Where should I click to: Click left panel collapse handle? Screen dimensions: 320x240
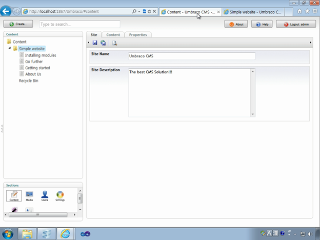point(2,129)
